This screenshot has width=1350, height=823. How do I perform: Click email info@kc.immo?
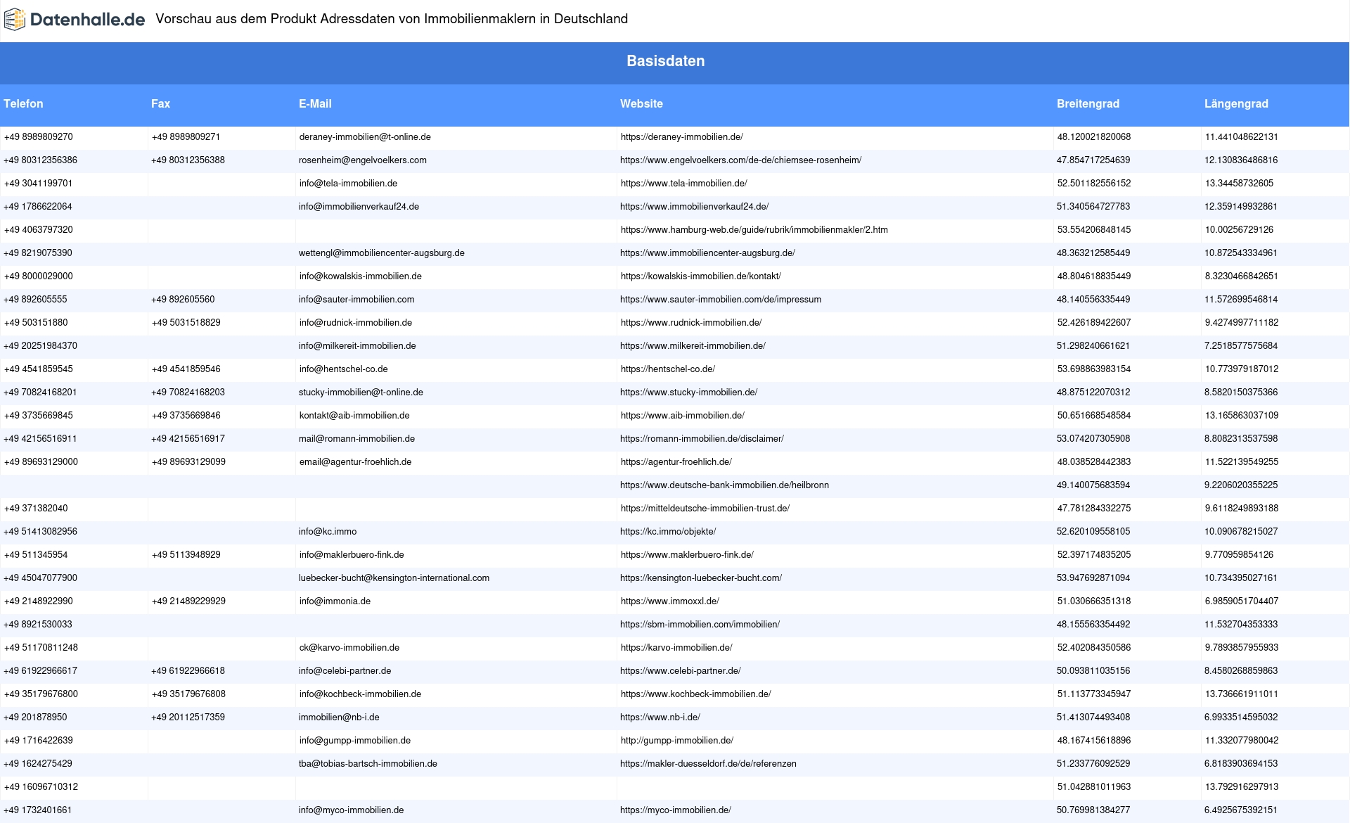(328, 532)
